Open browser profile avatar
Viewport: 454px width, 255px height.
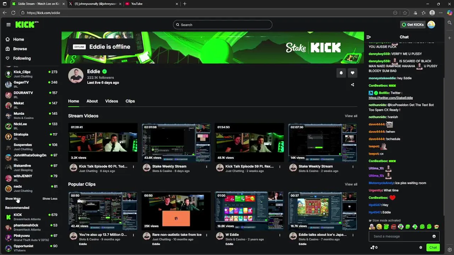(x=432, y=13)
